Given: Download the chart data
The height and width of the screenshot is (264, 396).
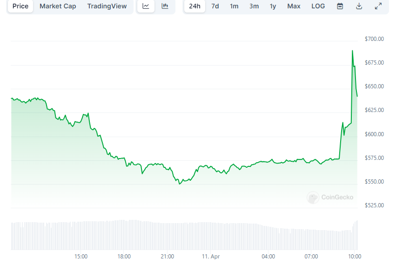Looking at the screenshot, I should [359, 6].
